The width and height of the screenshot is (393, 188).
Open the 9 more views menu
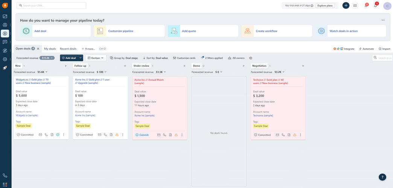[x=88, y=49]
